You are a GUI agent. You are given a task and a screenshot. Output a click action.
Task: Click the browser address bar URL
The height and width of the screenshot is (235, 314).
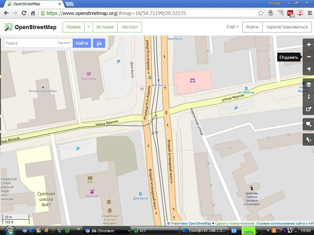[x=116, y=13]
